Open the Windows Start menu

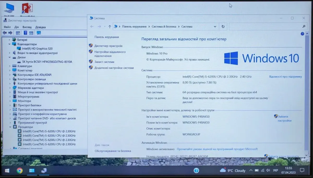click(7, 171)
